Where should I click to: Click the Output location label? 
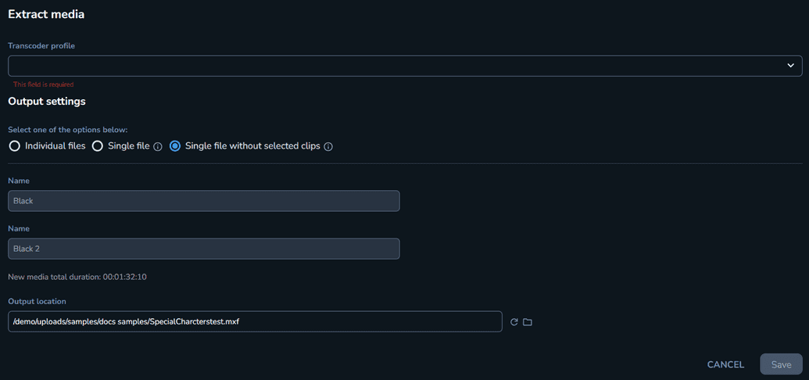pyautogui.click(x=38, y=301)
